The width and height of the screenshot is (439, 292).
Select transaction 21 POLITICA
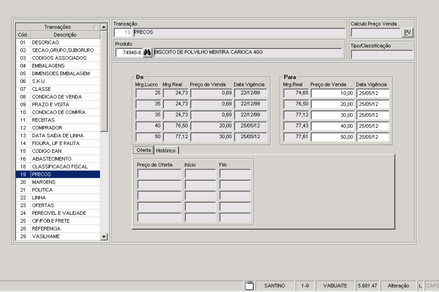(x=58, y=190)
